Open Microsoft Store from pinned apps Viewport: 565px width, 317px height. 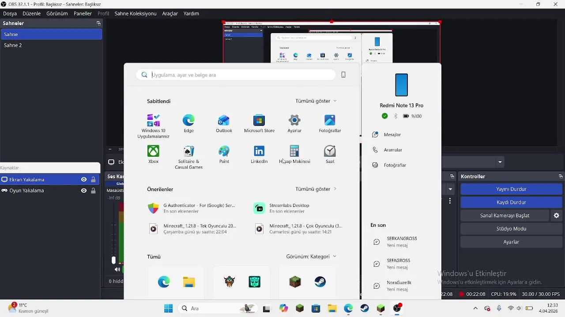click(x=259, y=123)
